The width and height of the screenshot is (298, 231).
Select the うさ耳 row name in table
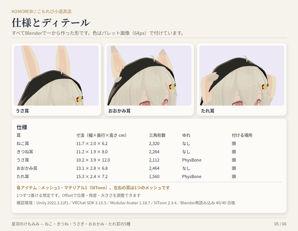tap(23, 160)
